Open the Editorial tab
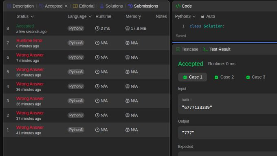The image size is (277, 156). click(x=84, y=6)
